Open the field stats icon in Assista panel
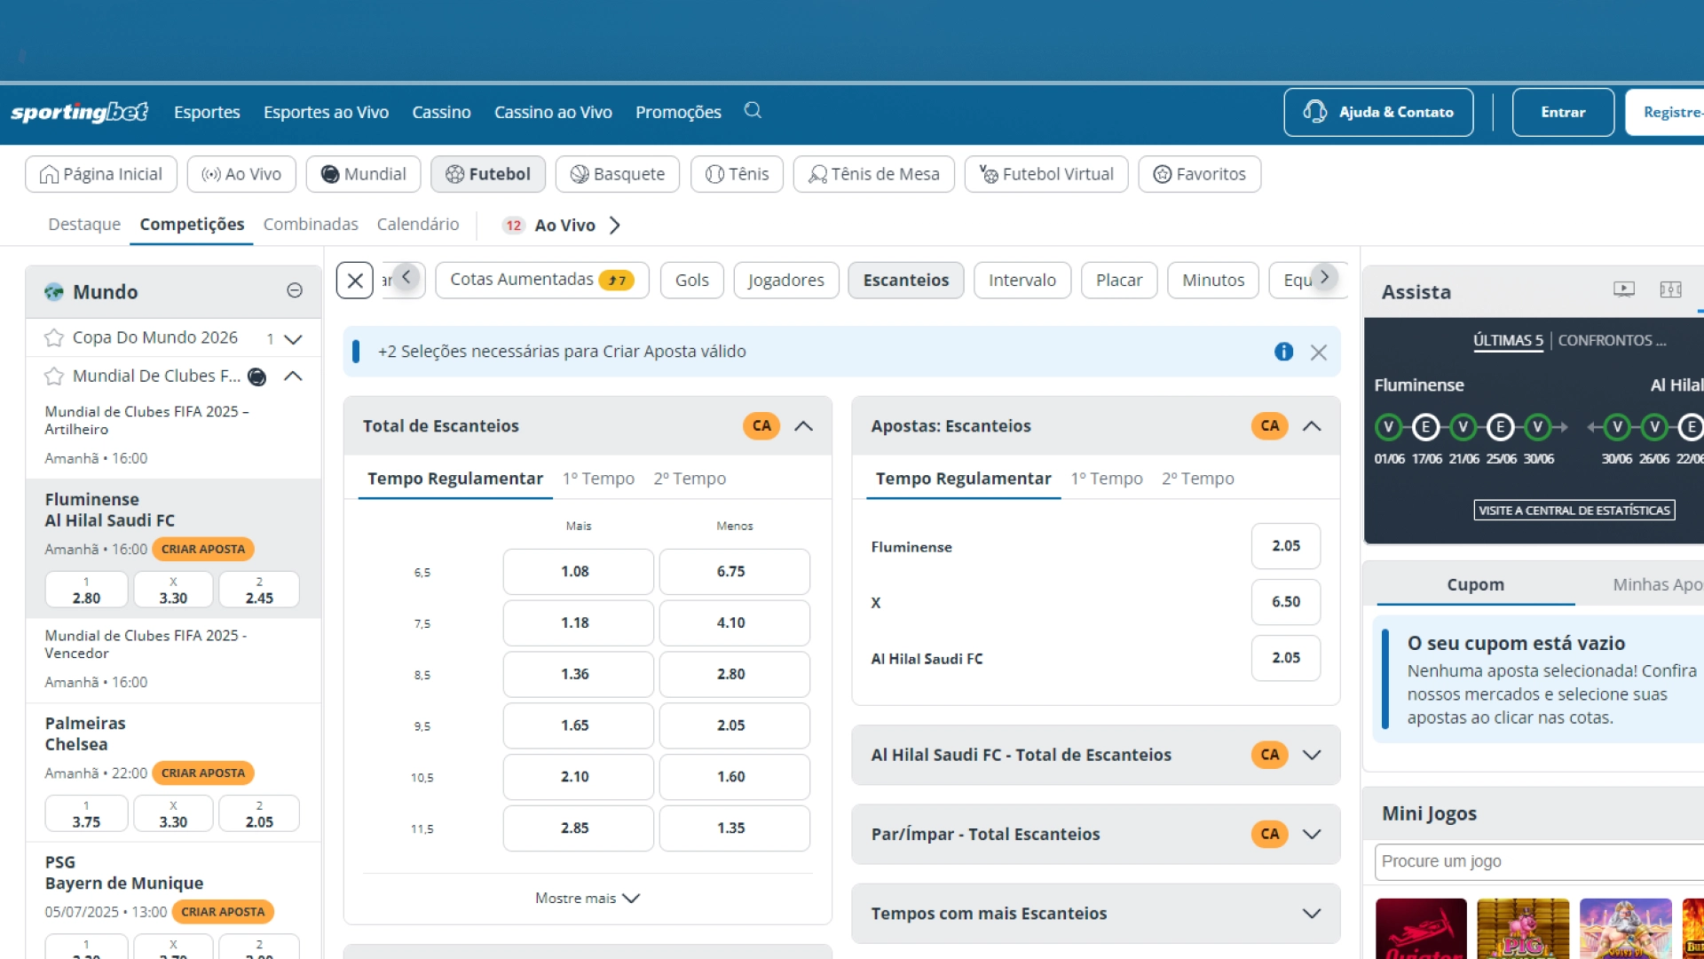The width and height of the screenshot is (1704, 959). pyautogui.click(x=1670, y=289)
